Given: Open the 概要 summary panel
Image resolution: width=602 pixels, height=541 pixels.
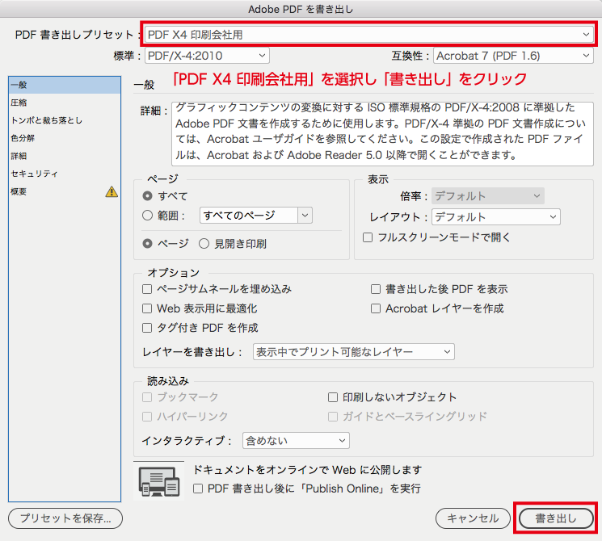Looking at the screenshot, I should pyautogui.click(x=65, y=191).
